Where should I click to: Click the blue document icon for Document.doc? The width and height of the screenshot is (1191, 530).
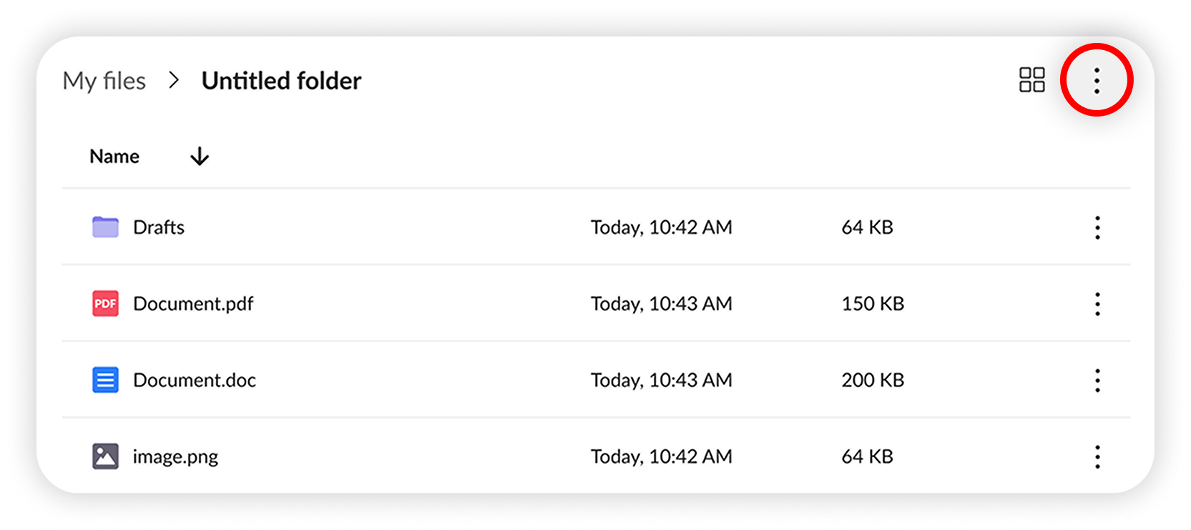click(x=104, y=380)
